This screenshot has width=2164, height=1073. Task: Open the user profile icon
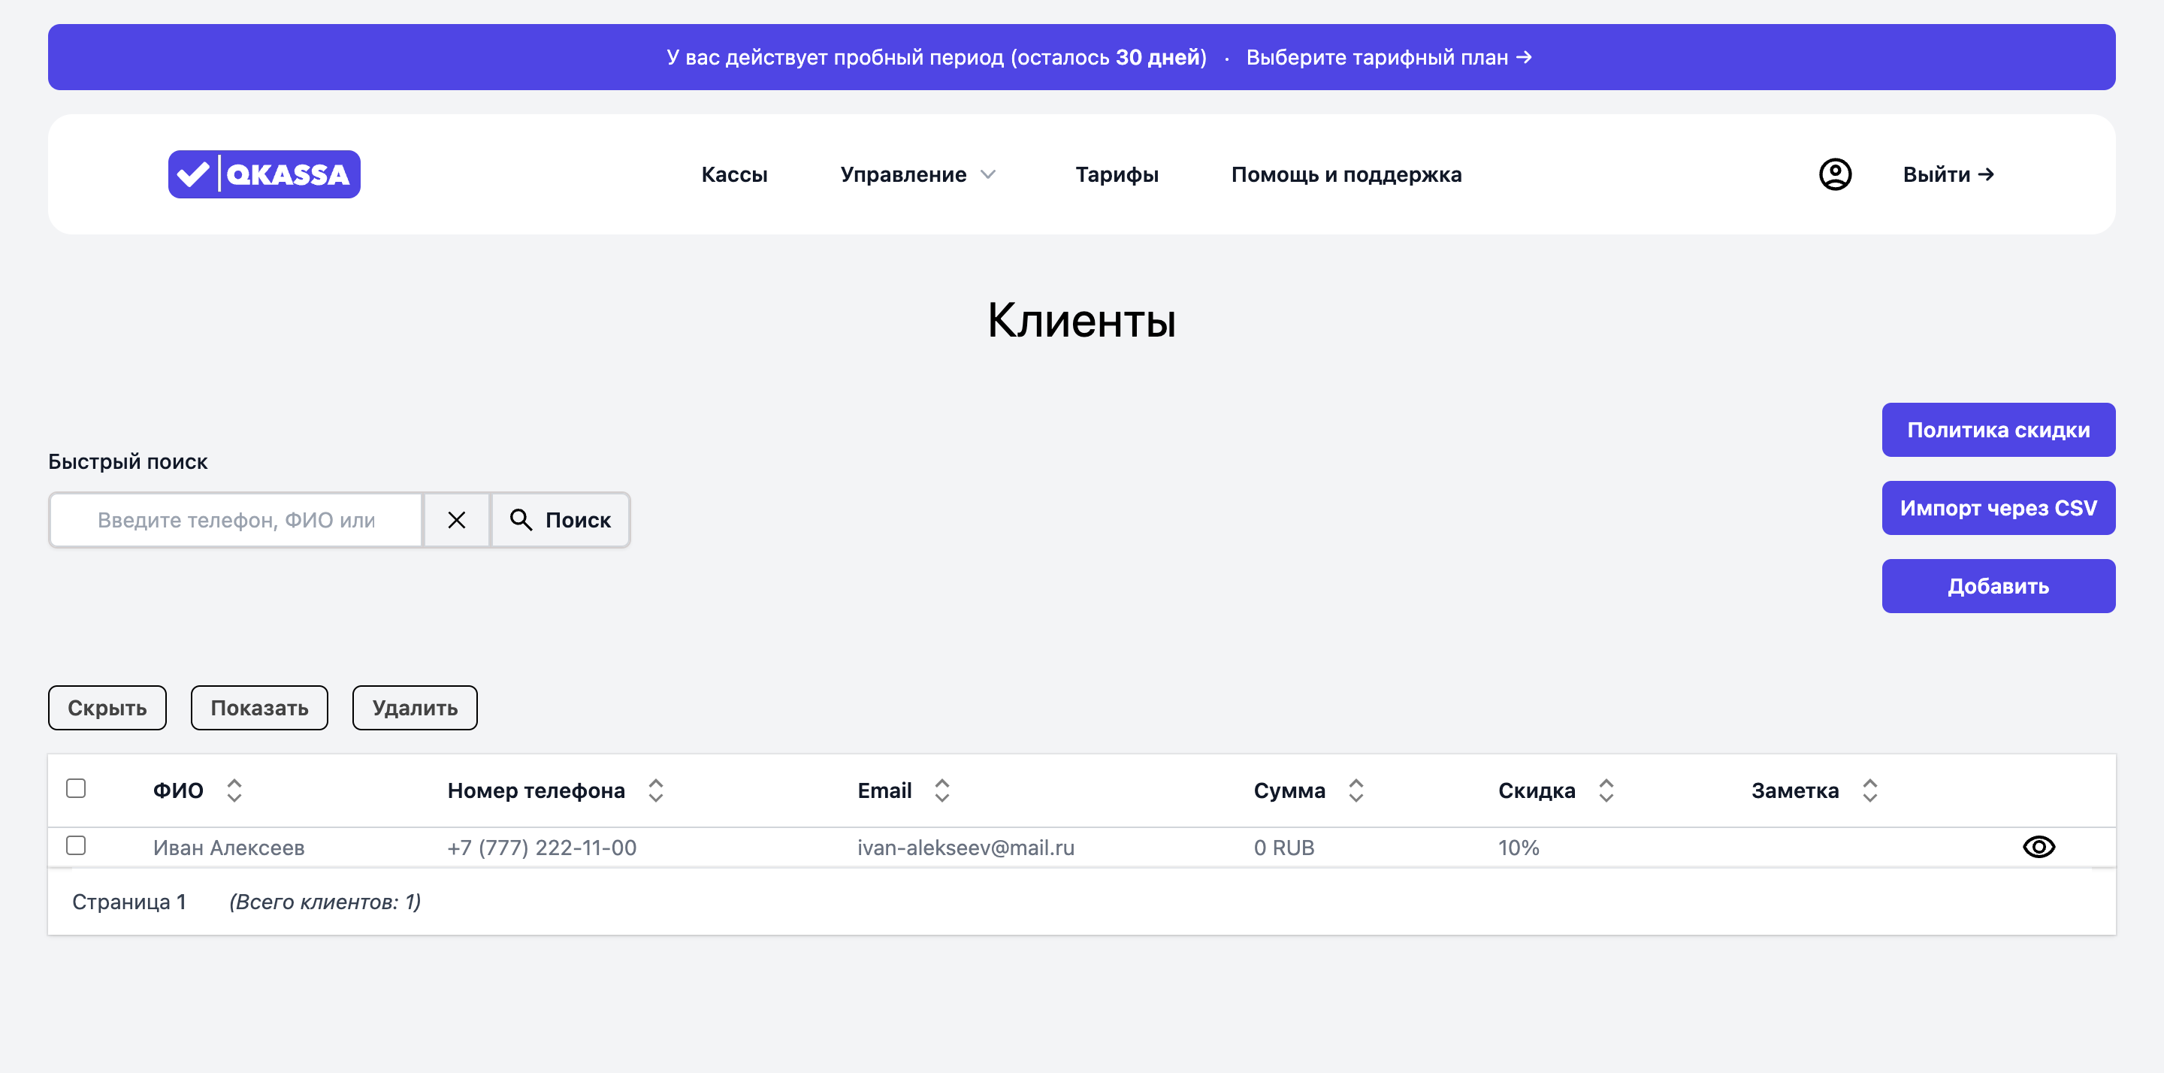pyautogui.click(x=1835, y=174)
